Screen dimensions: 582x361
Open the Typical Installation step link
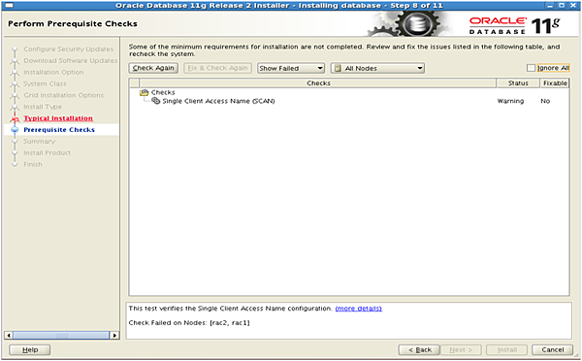point(58,118)
